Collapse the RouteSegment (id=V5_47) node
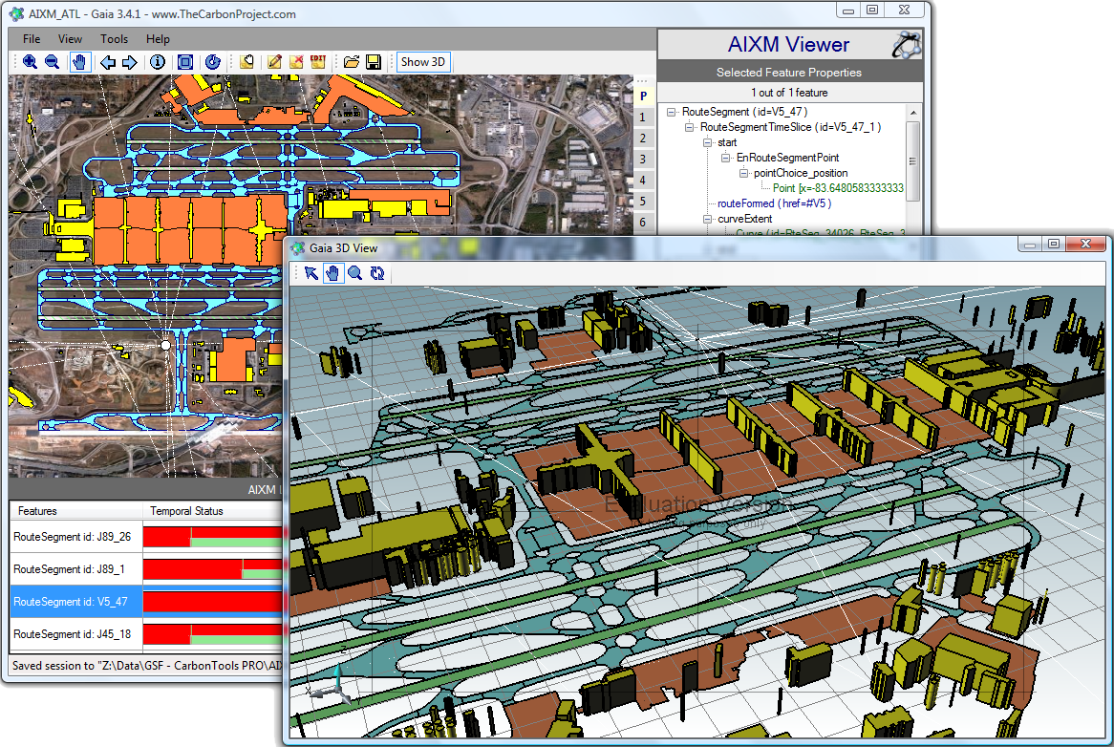The width and height of the screenshot is (1114, 747). [x=672, y=112]
